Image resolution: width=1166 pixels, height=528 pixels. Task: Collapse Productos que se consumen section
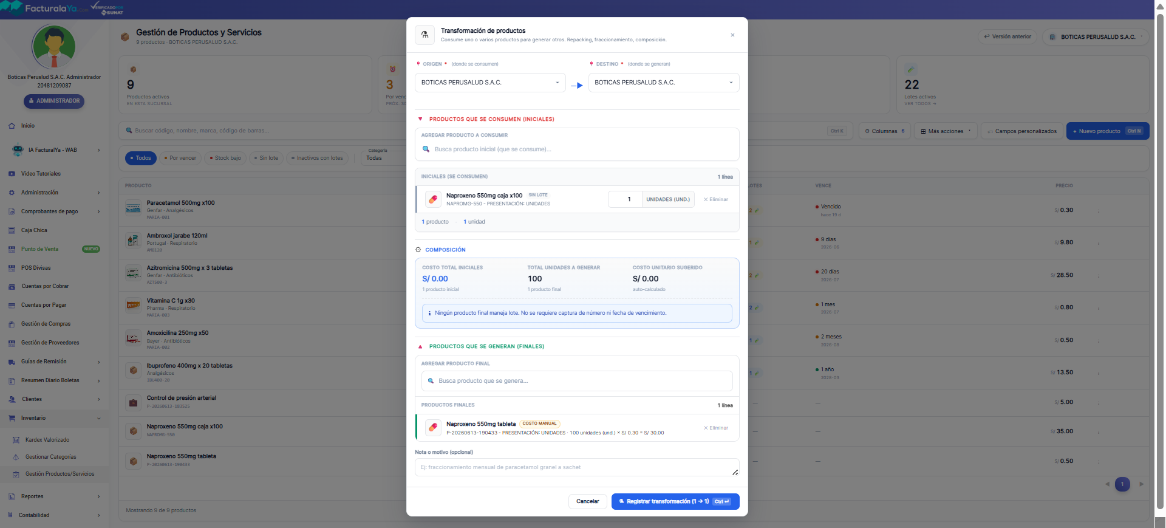coord(420,119)
